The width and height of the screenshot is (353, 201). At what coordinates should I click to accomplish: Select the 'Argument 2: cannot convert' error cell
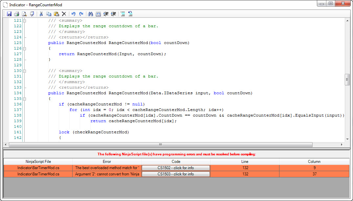107,174
